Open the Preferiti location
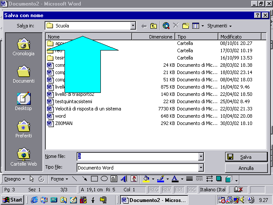This screenshot has width=273, height=205. point(23,129)
